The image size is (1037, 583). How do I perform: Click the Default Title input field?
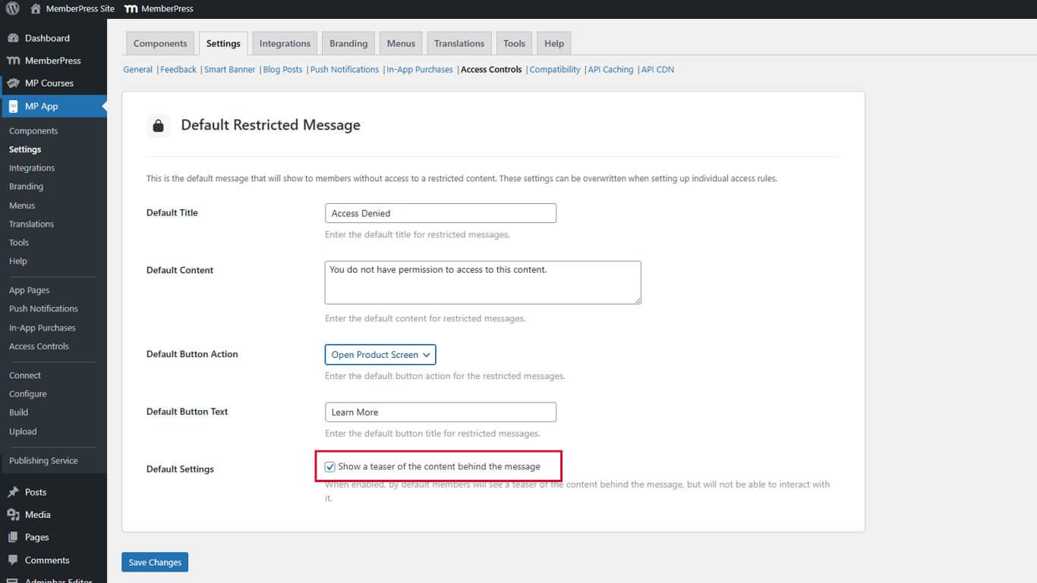pos(440,213)
